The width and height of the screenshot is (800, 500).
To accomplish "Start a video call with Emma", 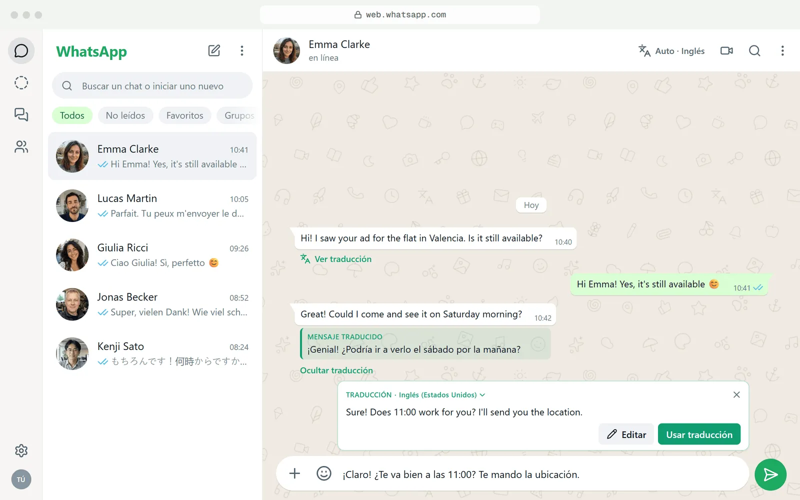I will pyautogui.click(x=726, y=50).
